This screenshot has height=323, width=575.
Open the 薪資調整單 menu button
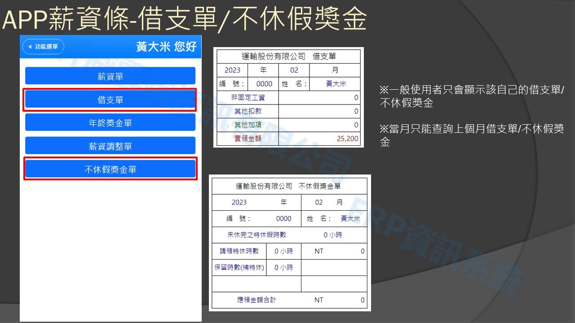coord(110,146)
